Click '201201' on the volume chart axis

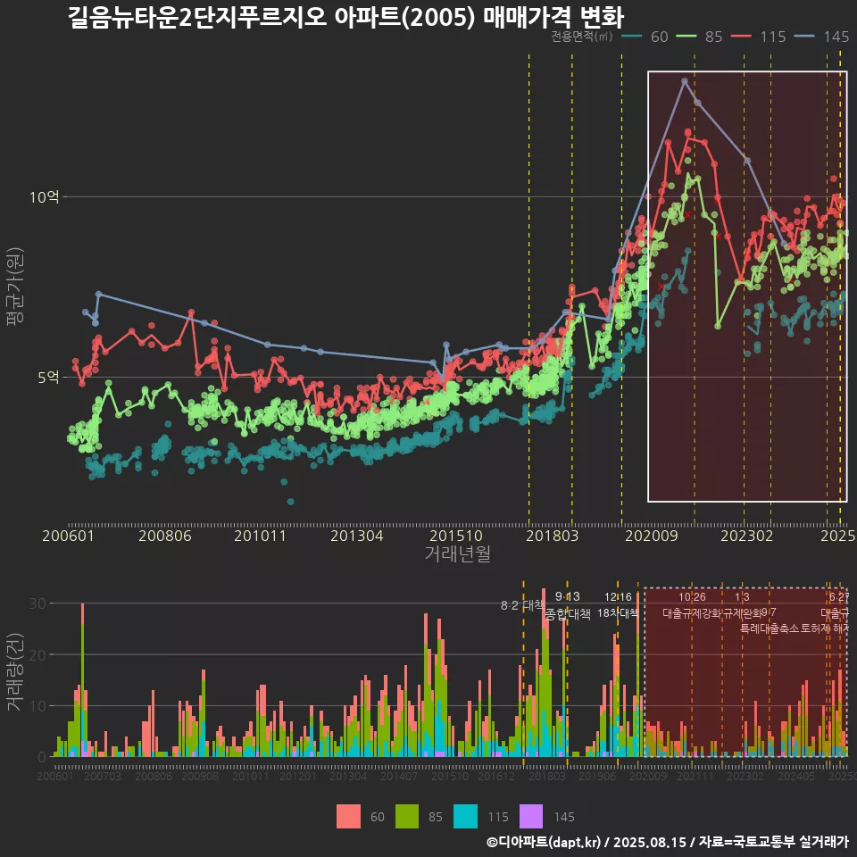pyautogui.click(x=298, y=776)
